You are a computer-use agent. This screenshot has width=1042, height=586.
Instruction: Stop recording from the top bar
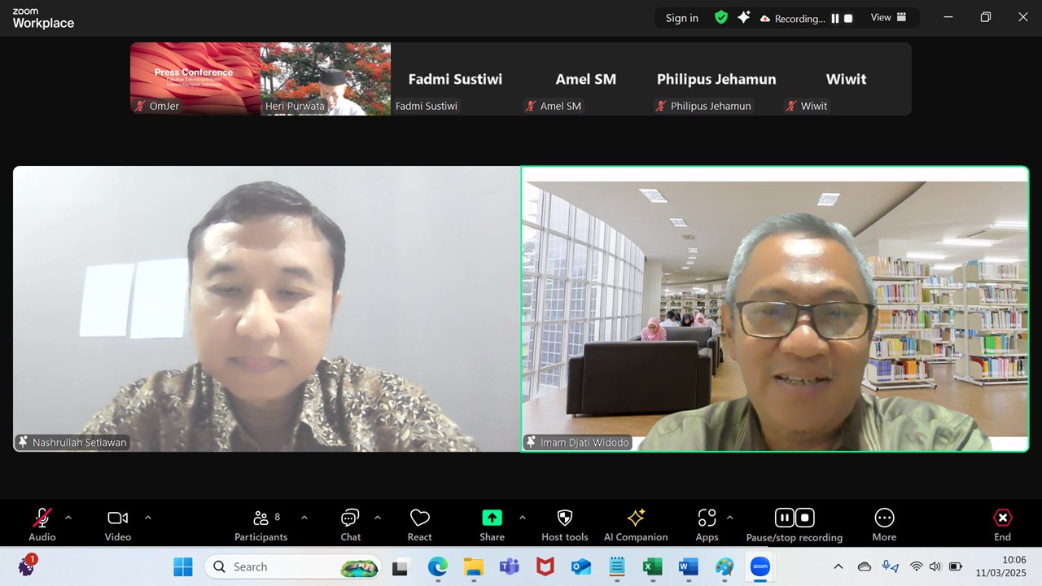click(x=848, y=18)
